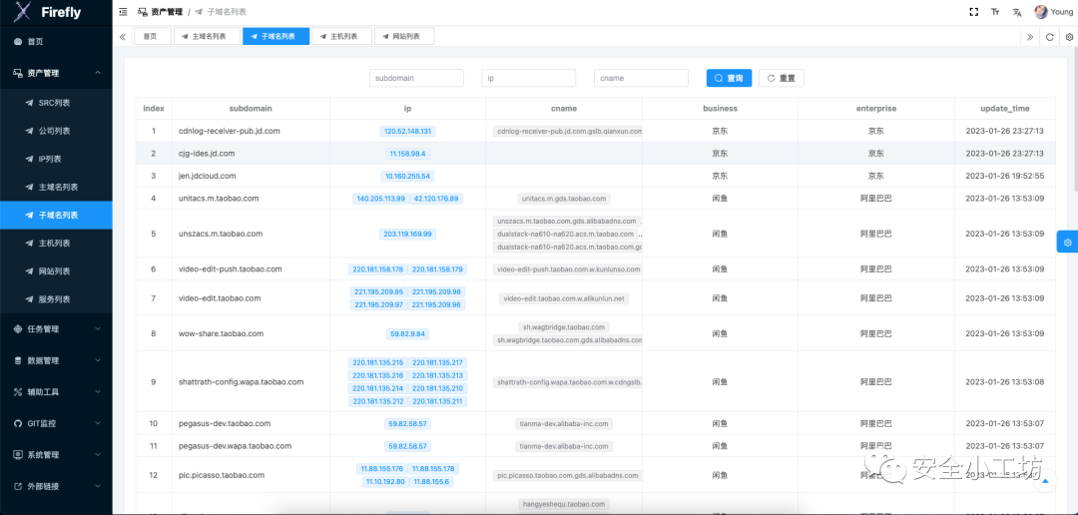Screen dimensions: 1078x515
Task: Click the subdomain column header
Action: point(251,108)
